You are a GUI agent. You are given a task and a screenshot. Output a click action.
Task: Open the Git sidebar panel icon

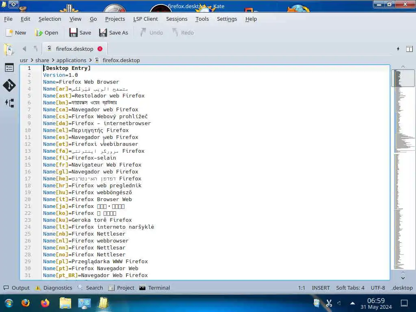point(9,85)
